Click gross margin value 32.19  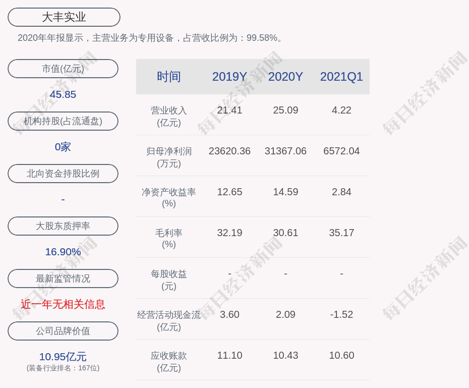229,233
